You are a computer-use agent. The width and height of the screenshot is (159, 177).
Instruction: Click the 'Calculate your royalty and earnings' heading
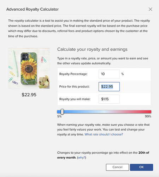coord(92,50)
